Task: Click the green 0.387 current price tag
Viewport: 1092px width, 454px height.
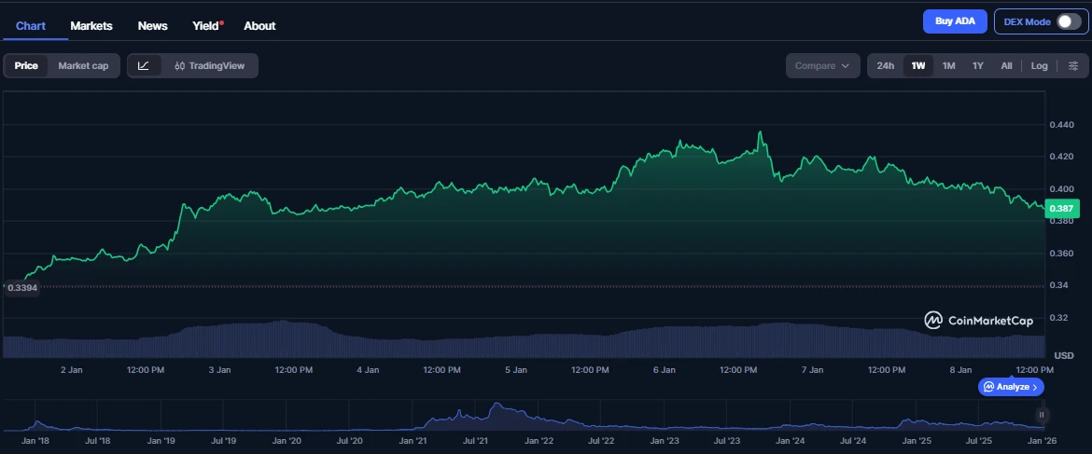Action: point(1063,208)
